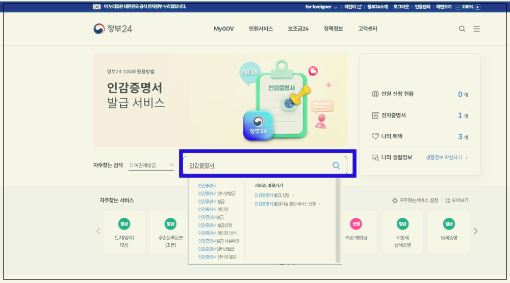Select suggestion 인감증명서 발급신청
The image size is (510, 283).
215,225
